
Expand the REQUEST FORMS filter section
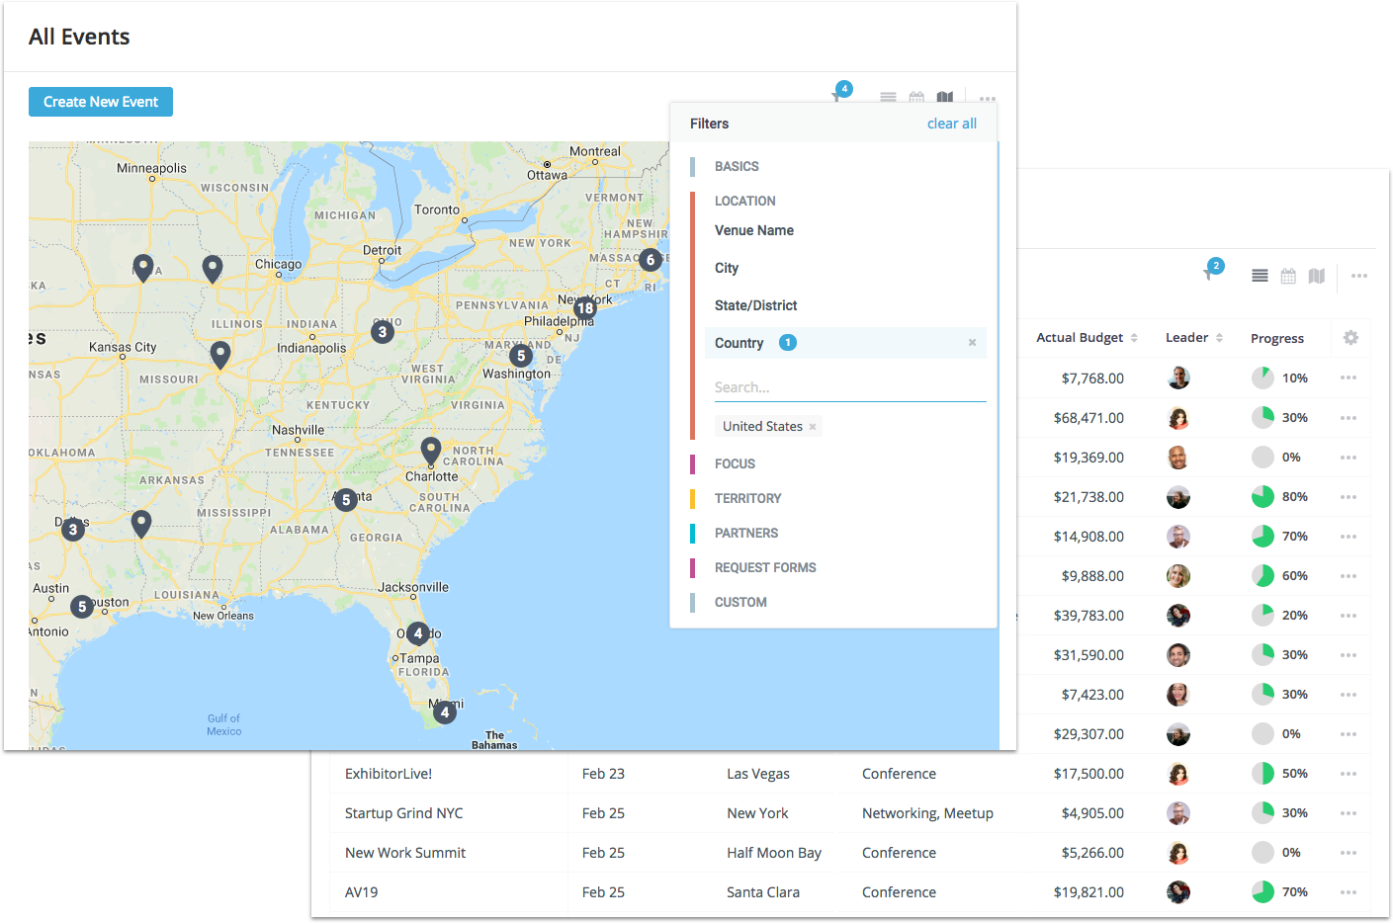765,568
